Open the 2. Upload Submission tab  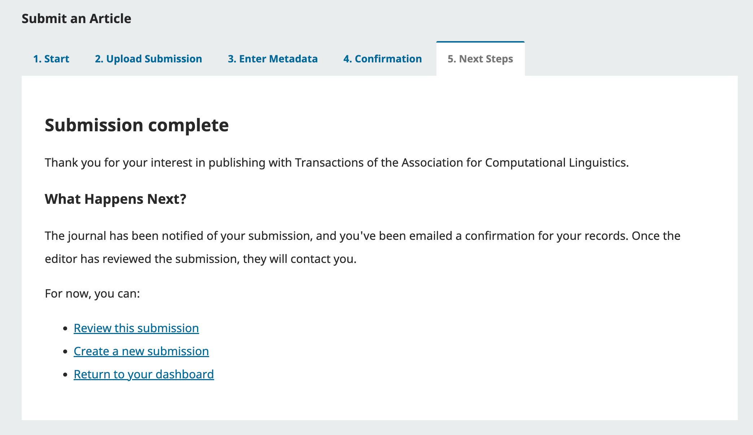[x=148, y=59]
